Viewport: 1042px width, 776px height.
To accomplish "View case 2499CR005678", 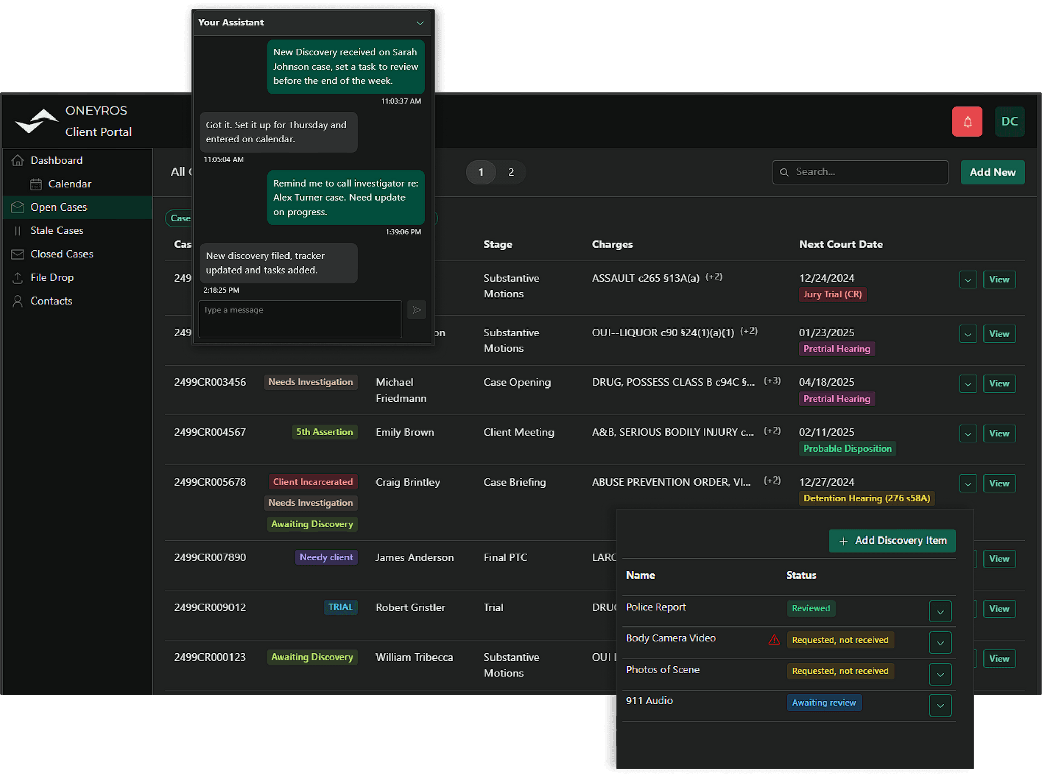I will click(999, 484).
